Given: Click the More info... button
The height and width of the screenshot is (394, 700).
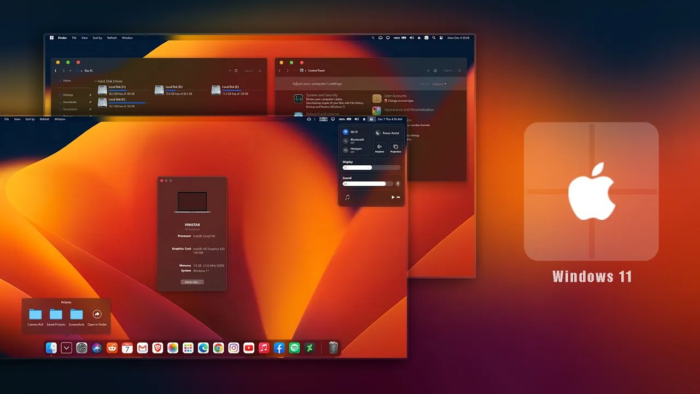Looking at the screenshot, I should [192, 282].
